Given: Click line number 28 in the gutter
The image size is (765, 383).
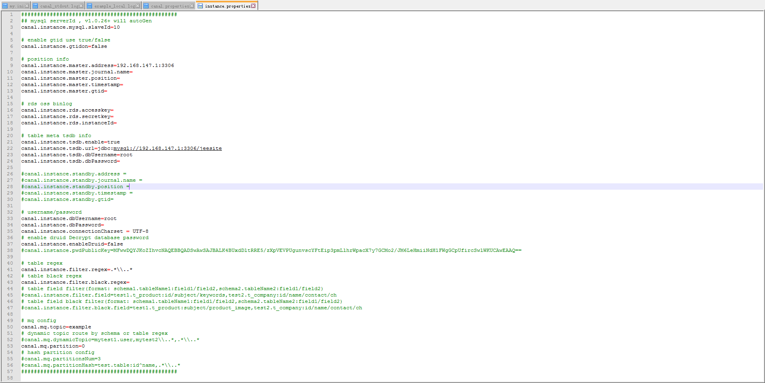Looking at the screenshot, I should [10, 187].
